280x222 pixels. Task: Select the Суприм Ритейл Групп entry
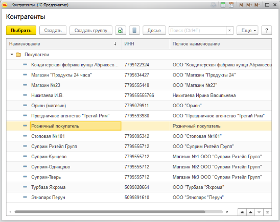click(54, 146)
